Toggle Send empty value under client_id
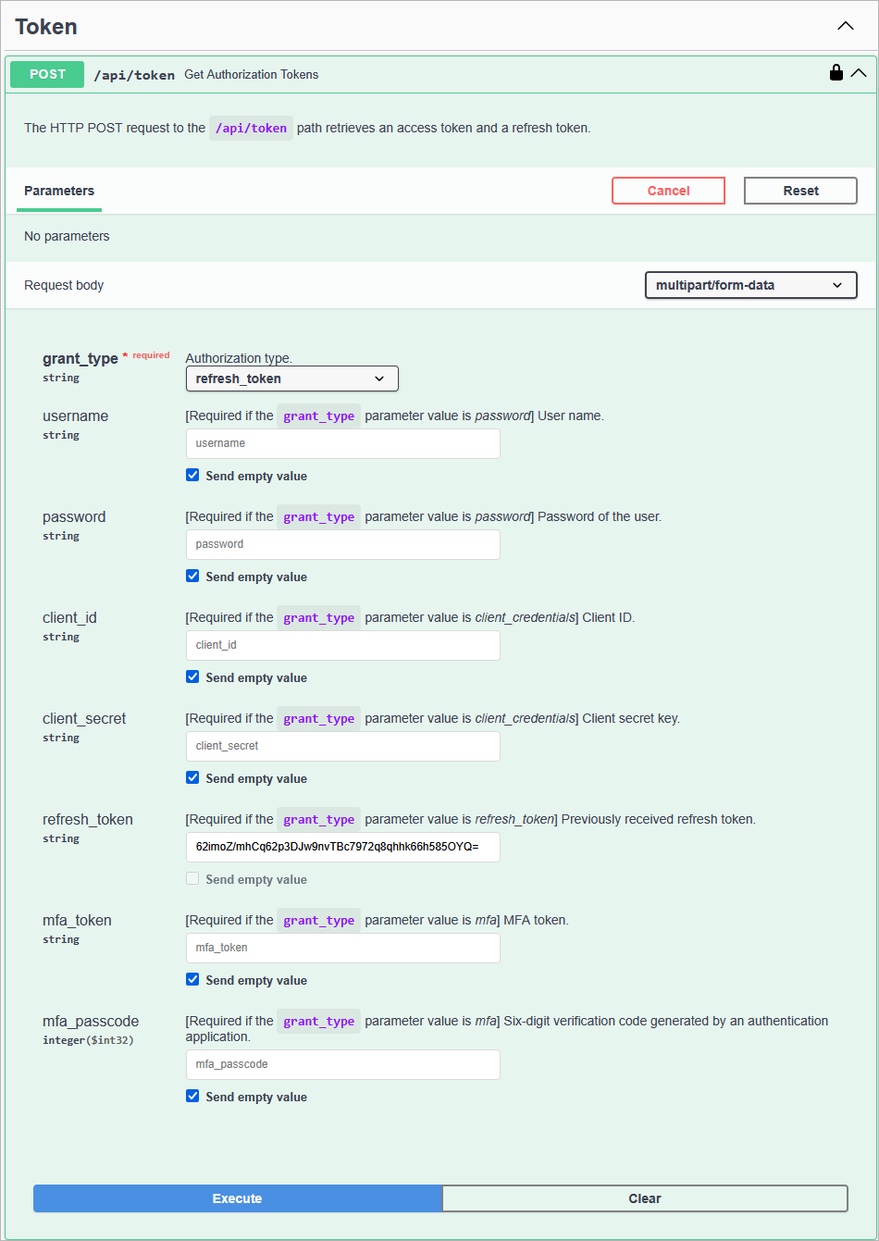This screenshot has width=879, height=1241. point(192,677)
